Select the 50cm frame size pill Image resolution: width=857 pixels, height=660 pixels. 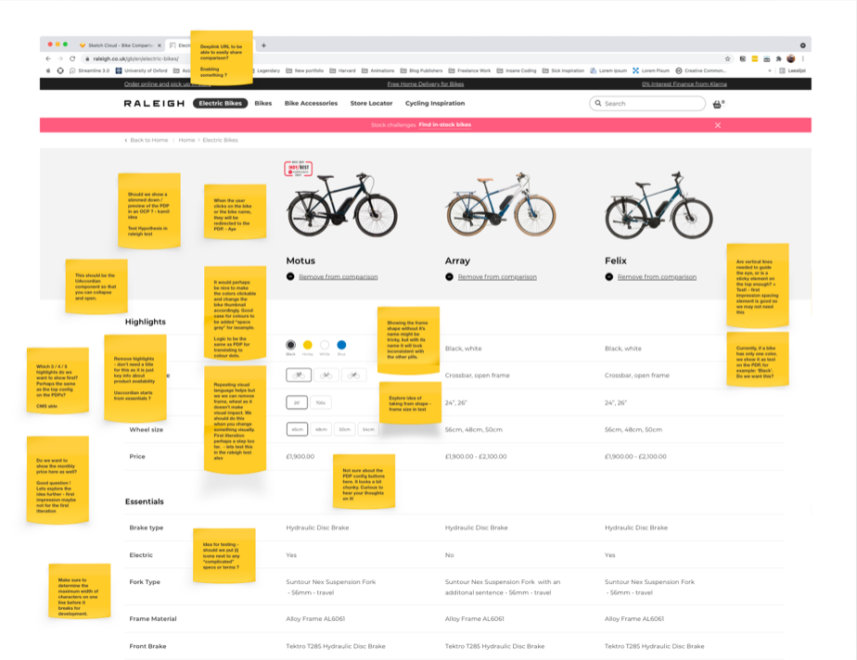(344, 429)
